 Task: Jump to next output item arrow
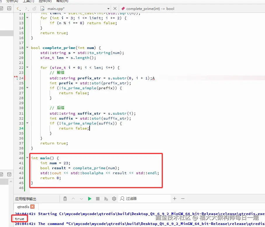point(81,199)
